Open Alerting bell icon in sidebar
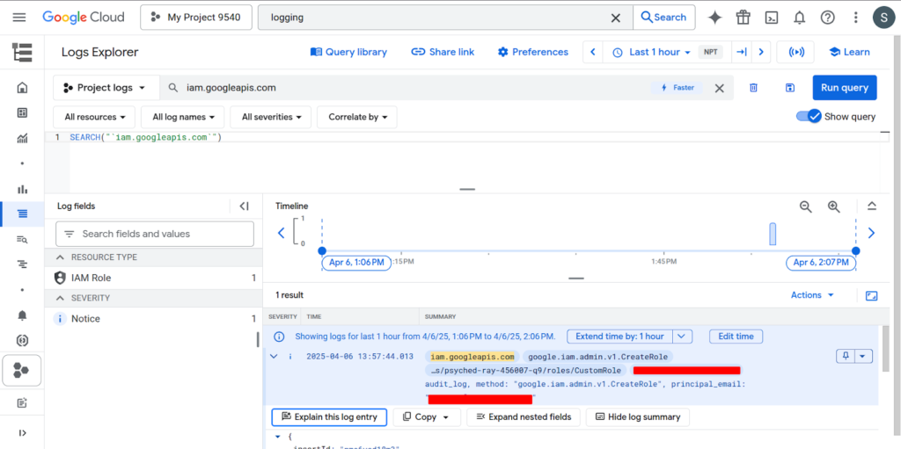901x449 pixels. 22,315
